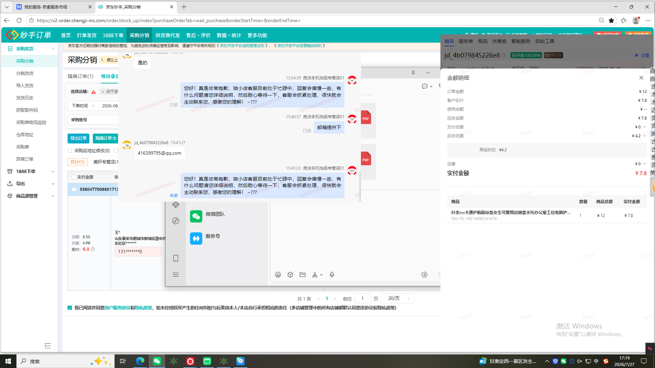Open WeChat mini programs icon in sidebar

coord(176,221)
